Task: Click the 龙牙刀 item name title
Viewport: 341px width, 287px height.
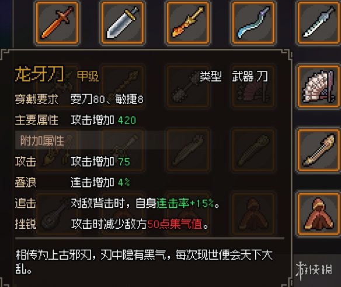Action: (x=39, y=74)
